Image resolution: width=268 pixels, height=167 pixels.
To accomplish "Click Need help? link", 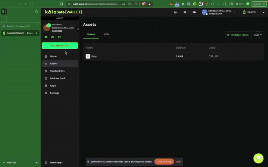I will tap(56, 163).
